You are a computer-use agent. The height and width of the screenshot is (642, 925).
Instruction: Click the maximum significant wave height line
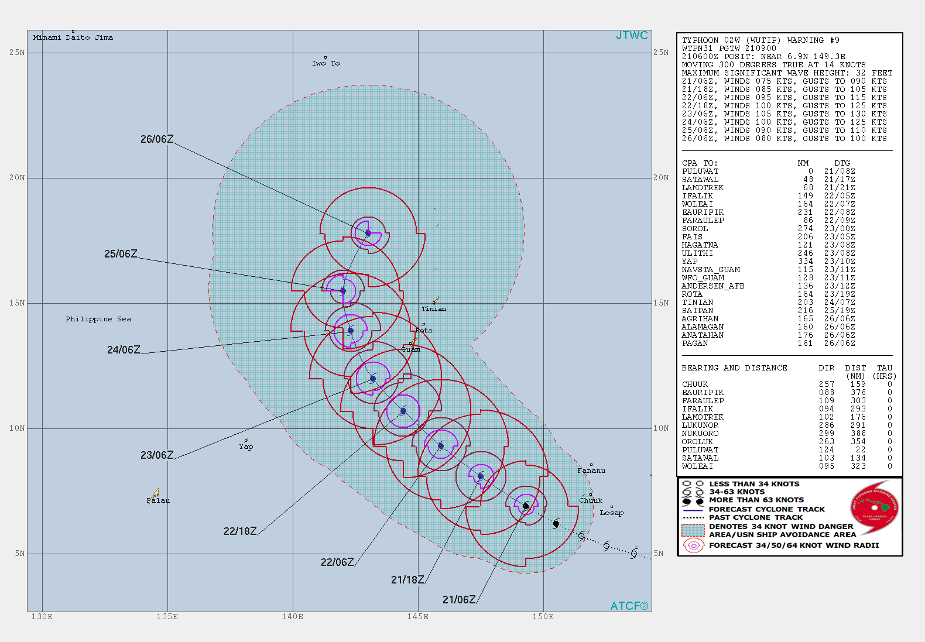pos(787,73)
